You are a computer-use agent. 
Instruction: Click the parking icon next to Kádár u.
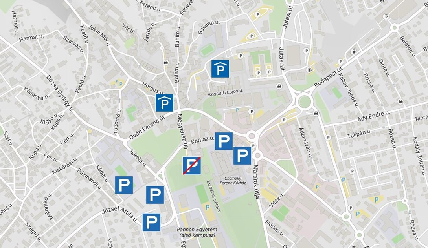(124, 185)
